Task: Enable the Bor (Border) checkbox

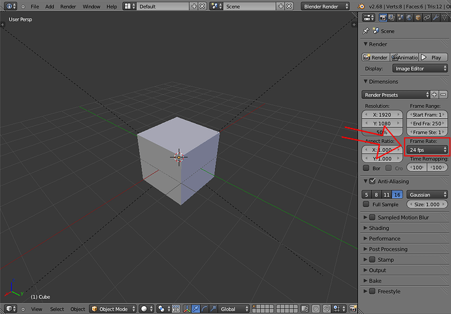Action: [x=366, y=168]
